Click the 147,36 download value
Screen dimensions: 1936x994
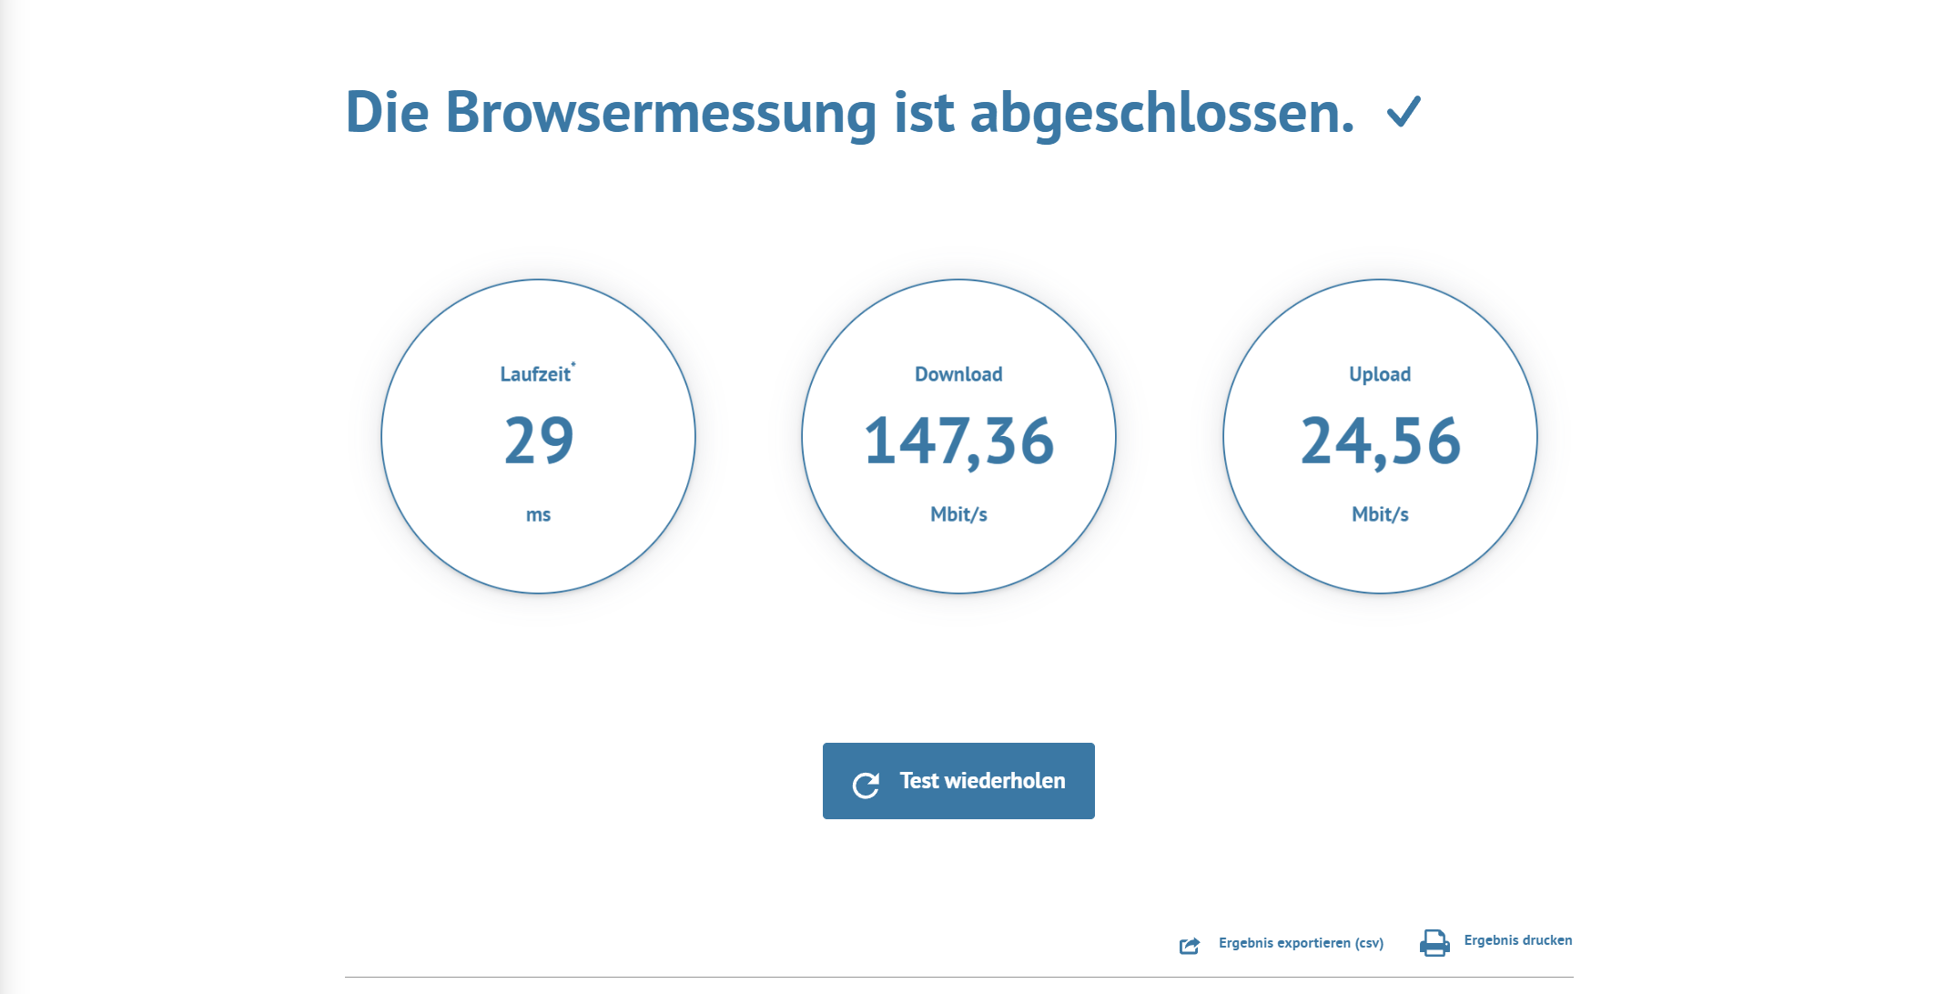click(958, 441)
